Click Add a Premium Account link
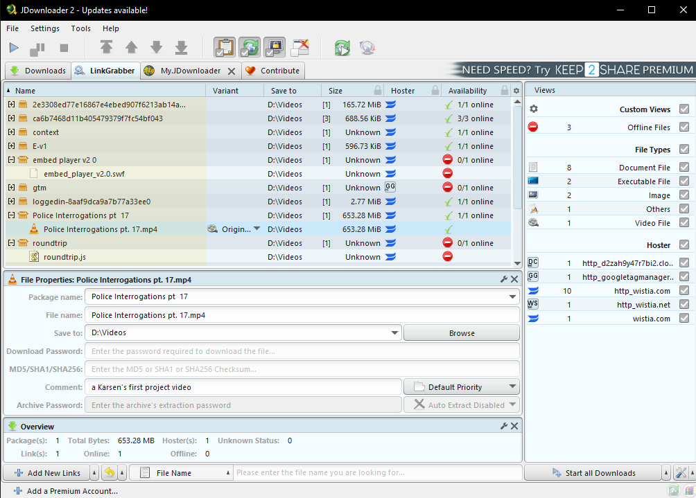This screenshot has width=696, height=498. pyautogui.click(x=66, y=491)
